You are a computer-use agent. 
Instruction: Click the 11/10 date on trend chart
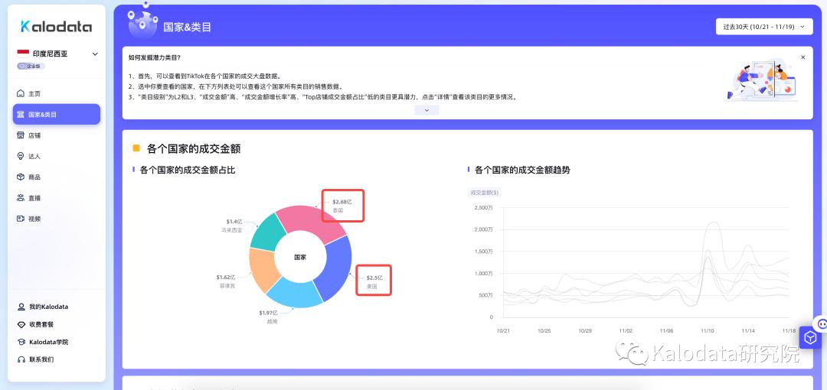pyautogui.click(x=708, y=331)
